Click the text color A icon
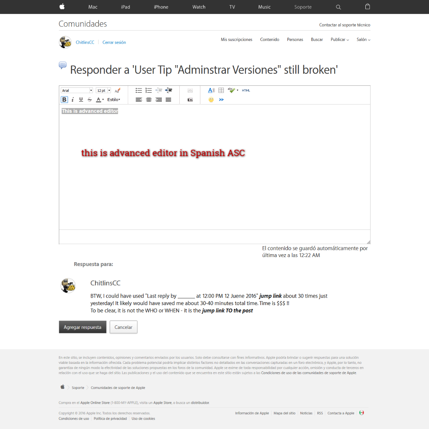429x429 pixels. 98,100
